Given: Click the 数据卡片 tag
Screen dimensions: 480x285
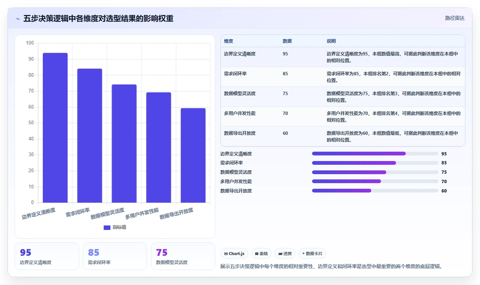Looking at the screenshot, I should pos(312,254).
